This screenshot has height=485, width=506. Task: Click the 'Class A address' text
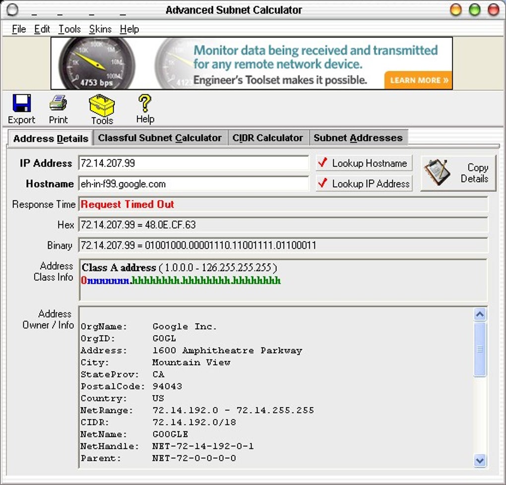(x=119, y=268)
